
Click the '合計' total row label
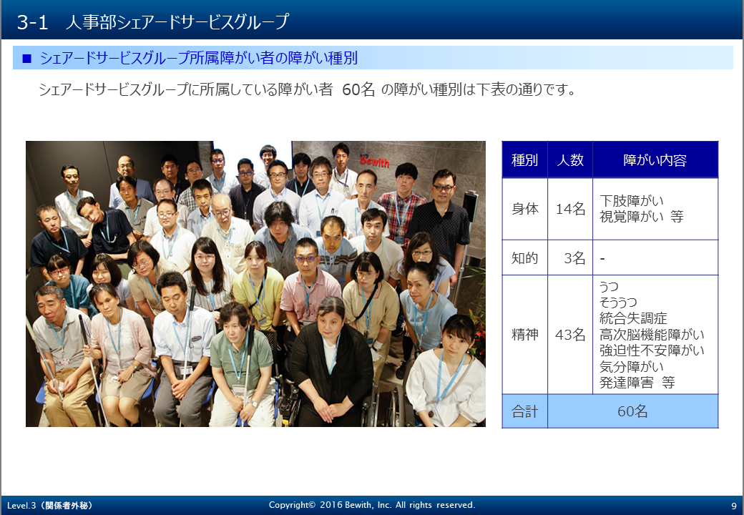[525, 411]
